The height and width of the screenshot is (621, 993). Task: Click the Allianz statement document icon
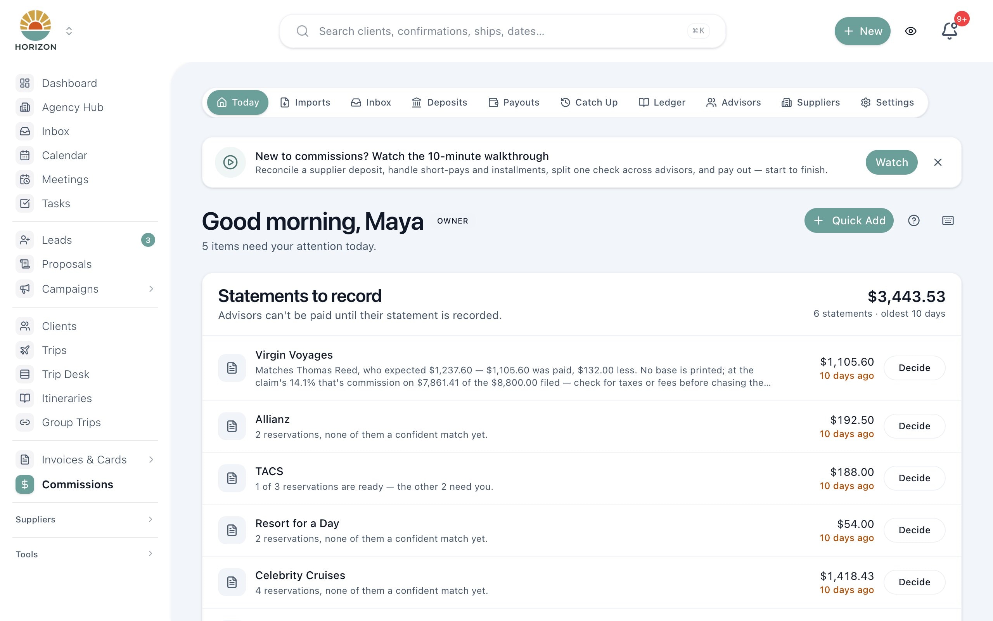click(x=232, y=426)
